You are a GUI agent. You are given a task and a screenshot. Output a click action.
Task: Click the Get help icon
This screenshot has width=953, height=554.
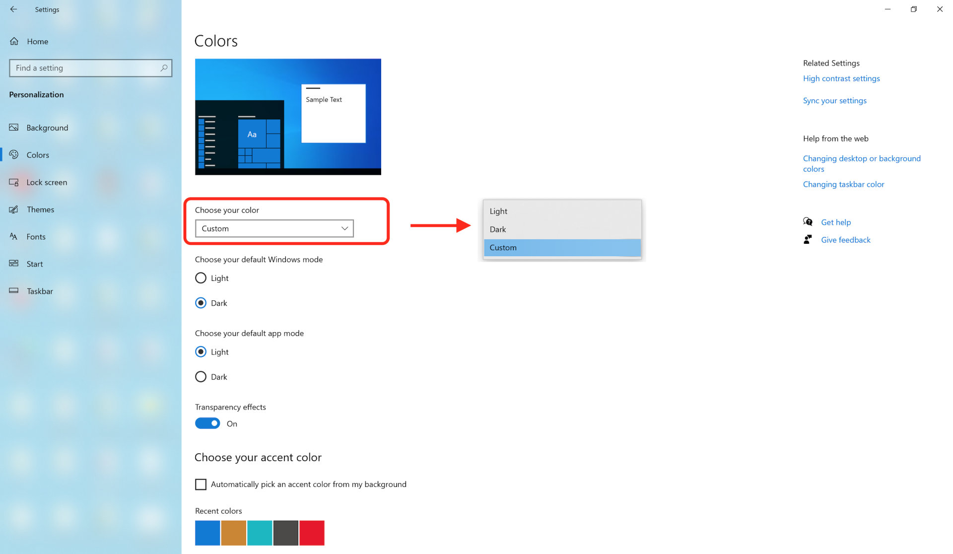click(x=808, y=222)
